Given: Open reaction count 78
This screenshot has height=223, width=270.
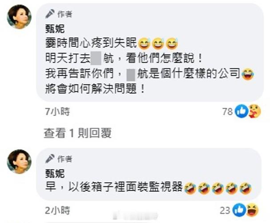Looking at the screenshot, I should pos(227,112).
